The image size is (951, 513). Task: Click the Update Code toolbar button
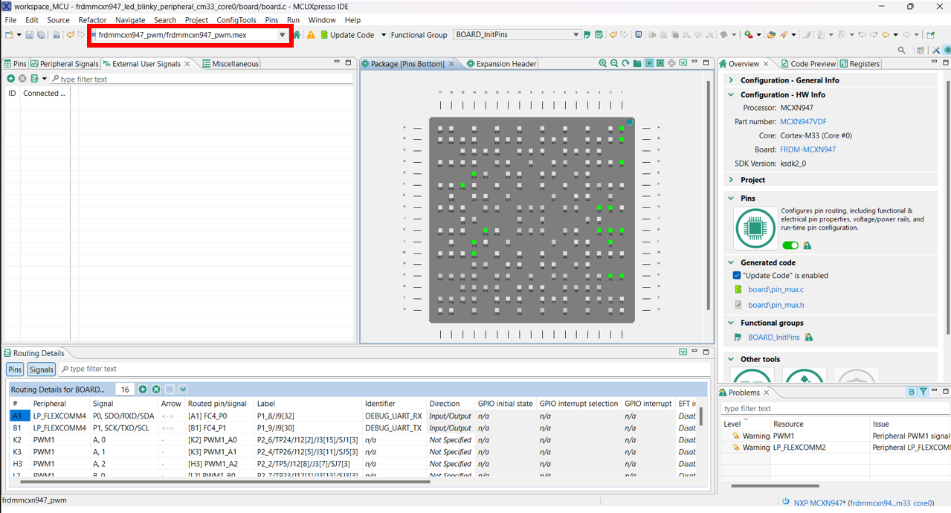pos(347,35)
